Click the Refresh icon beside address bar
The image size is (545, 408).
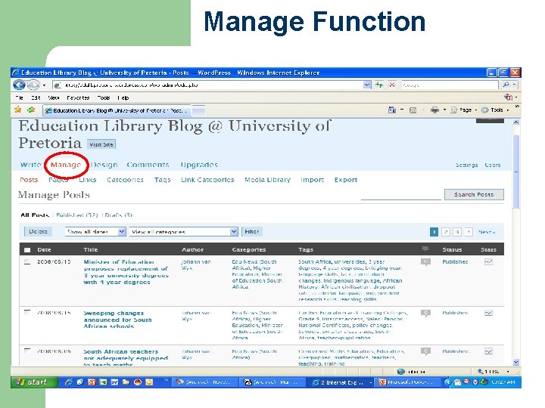[379, 85]
